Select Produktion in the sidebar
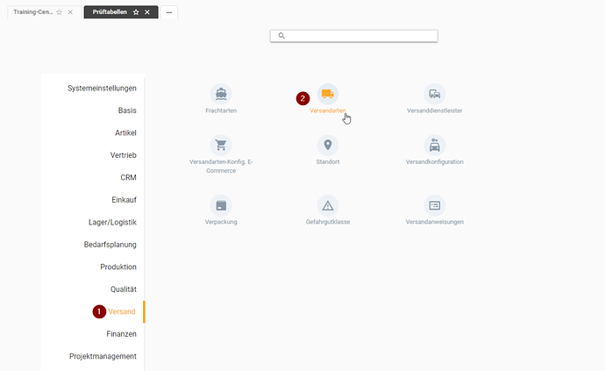This screenshot has height=371, width=605. coord(118,268)
